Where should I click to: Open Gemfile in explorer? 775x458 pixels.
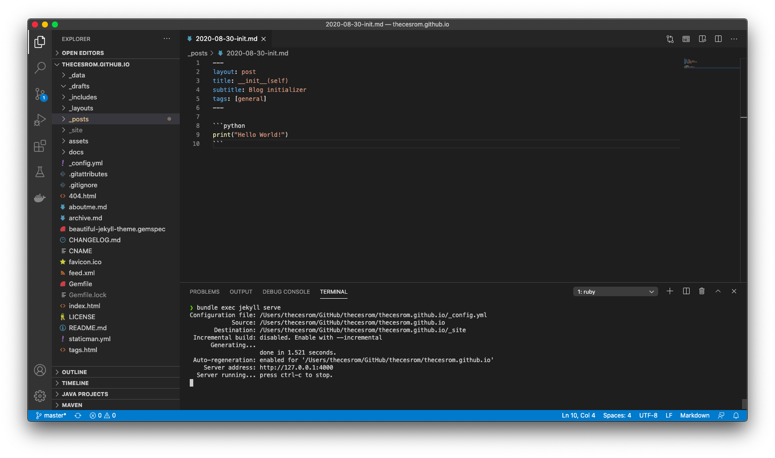116,284
